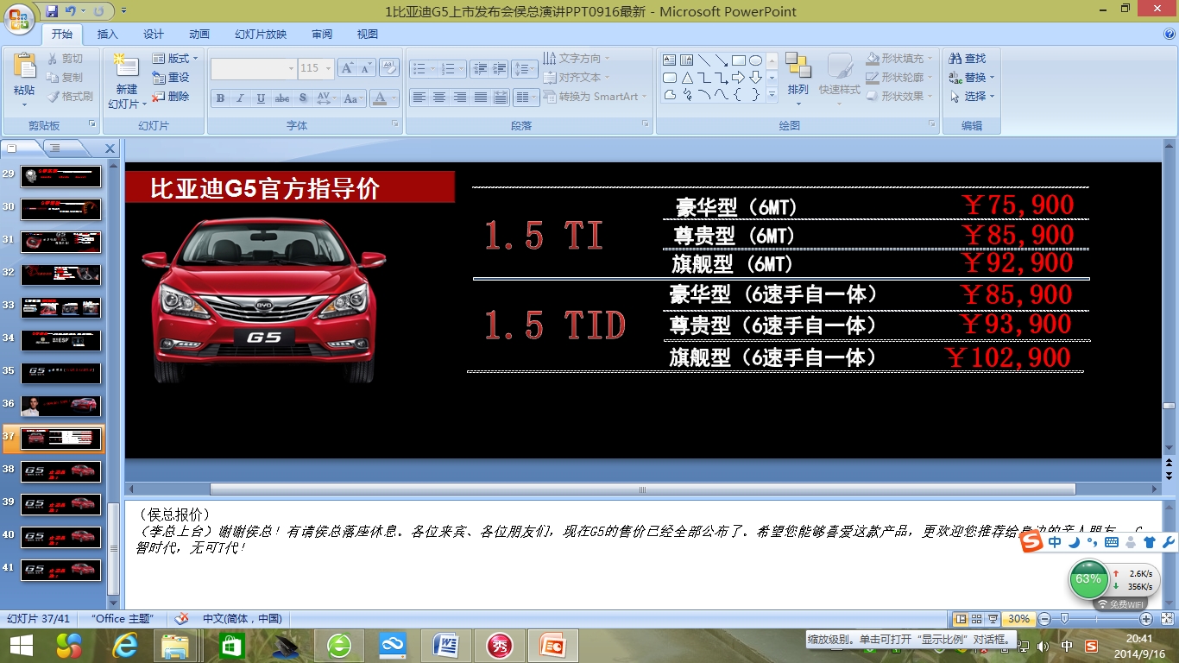
Task: Toggle underline formatting
Action: coord(261,98)
